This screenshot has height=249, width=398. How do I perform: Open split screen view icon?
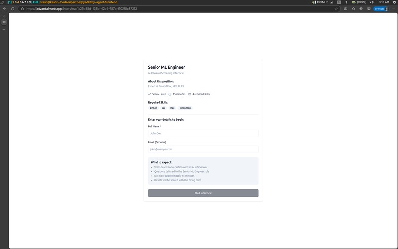point(346,9)
